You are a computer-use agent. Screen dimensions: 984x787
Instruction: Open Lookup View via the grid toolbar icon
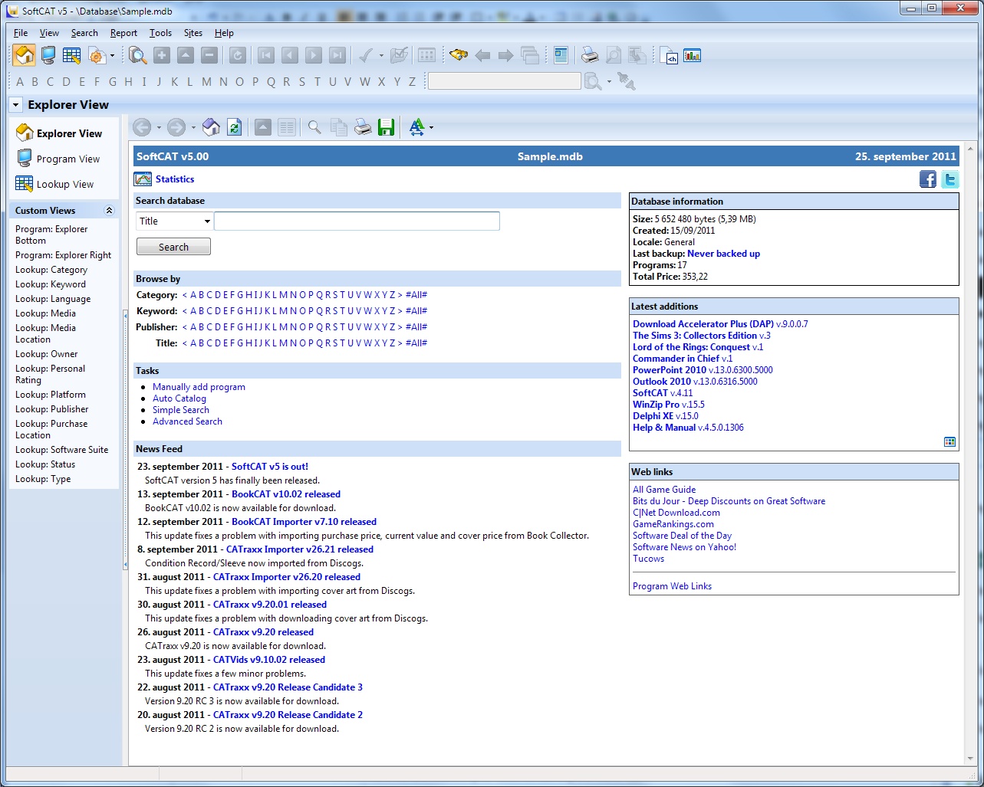click(71, 55)
